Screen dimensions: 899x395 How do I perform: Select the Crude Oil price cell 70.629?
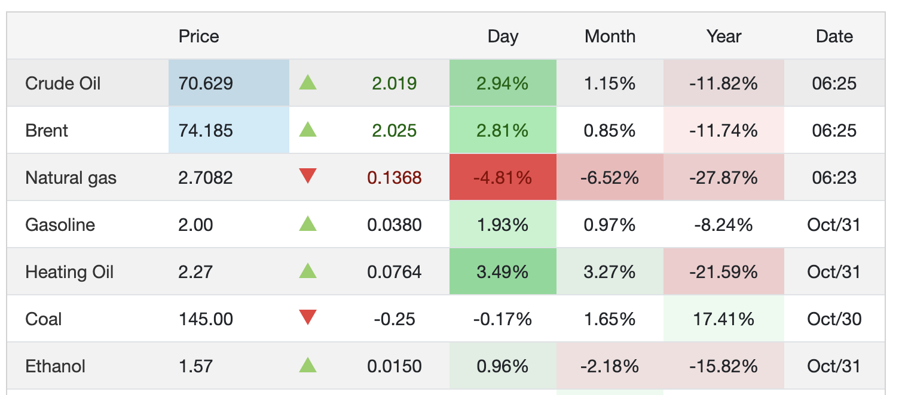(229, 83)
